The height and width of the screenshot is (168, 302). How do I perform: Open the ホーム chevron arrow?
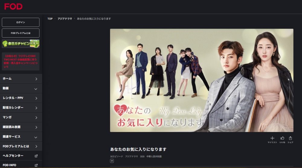click(36, 79)
